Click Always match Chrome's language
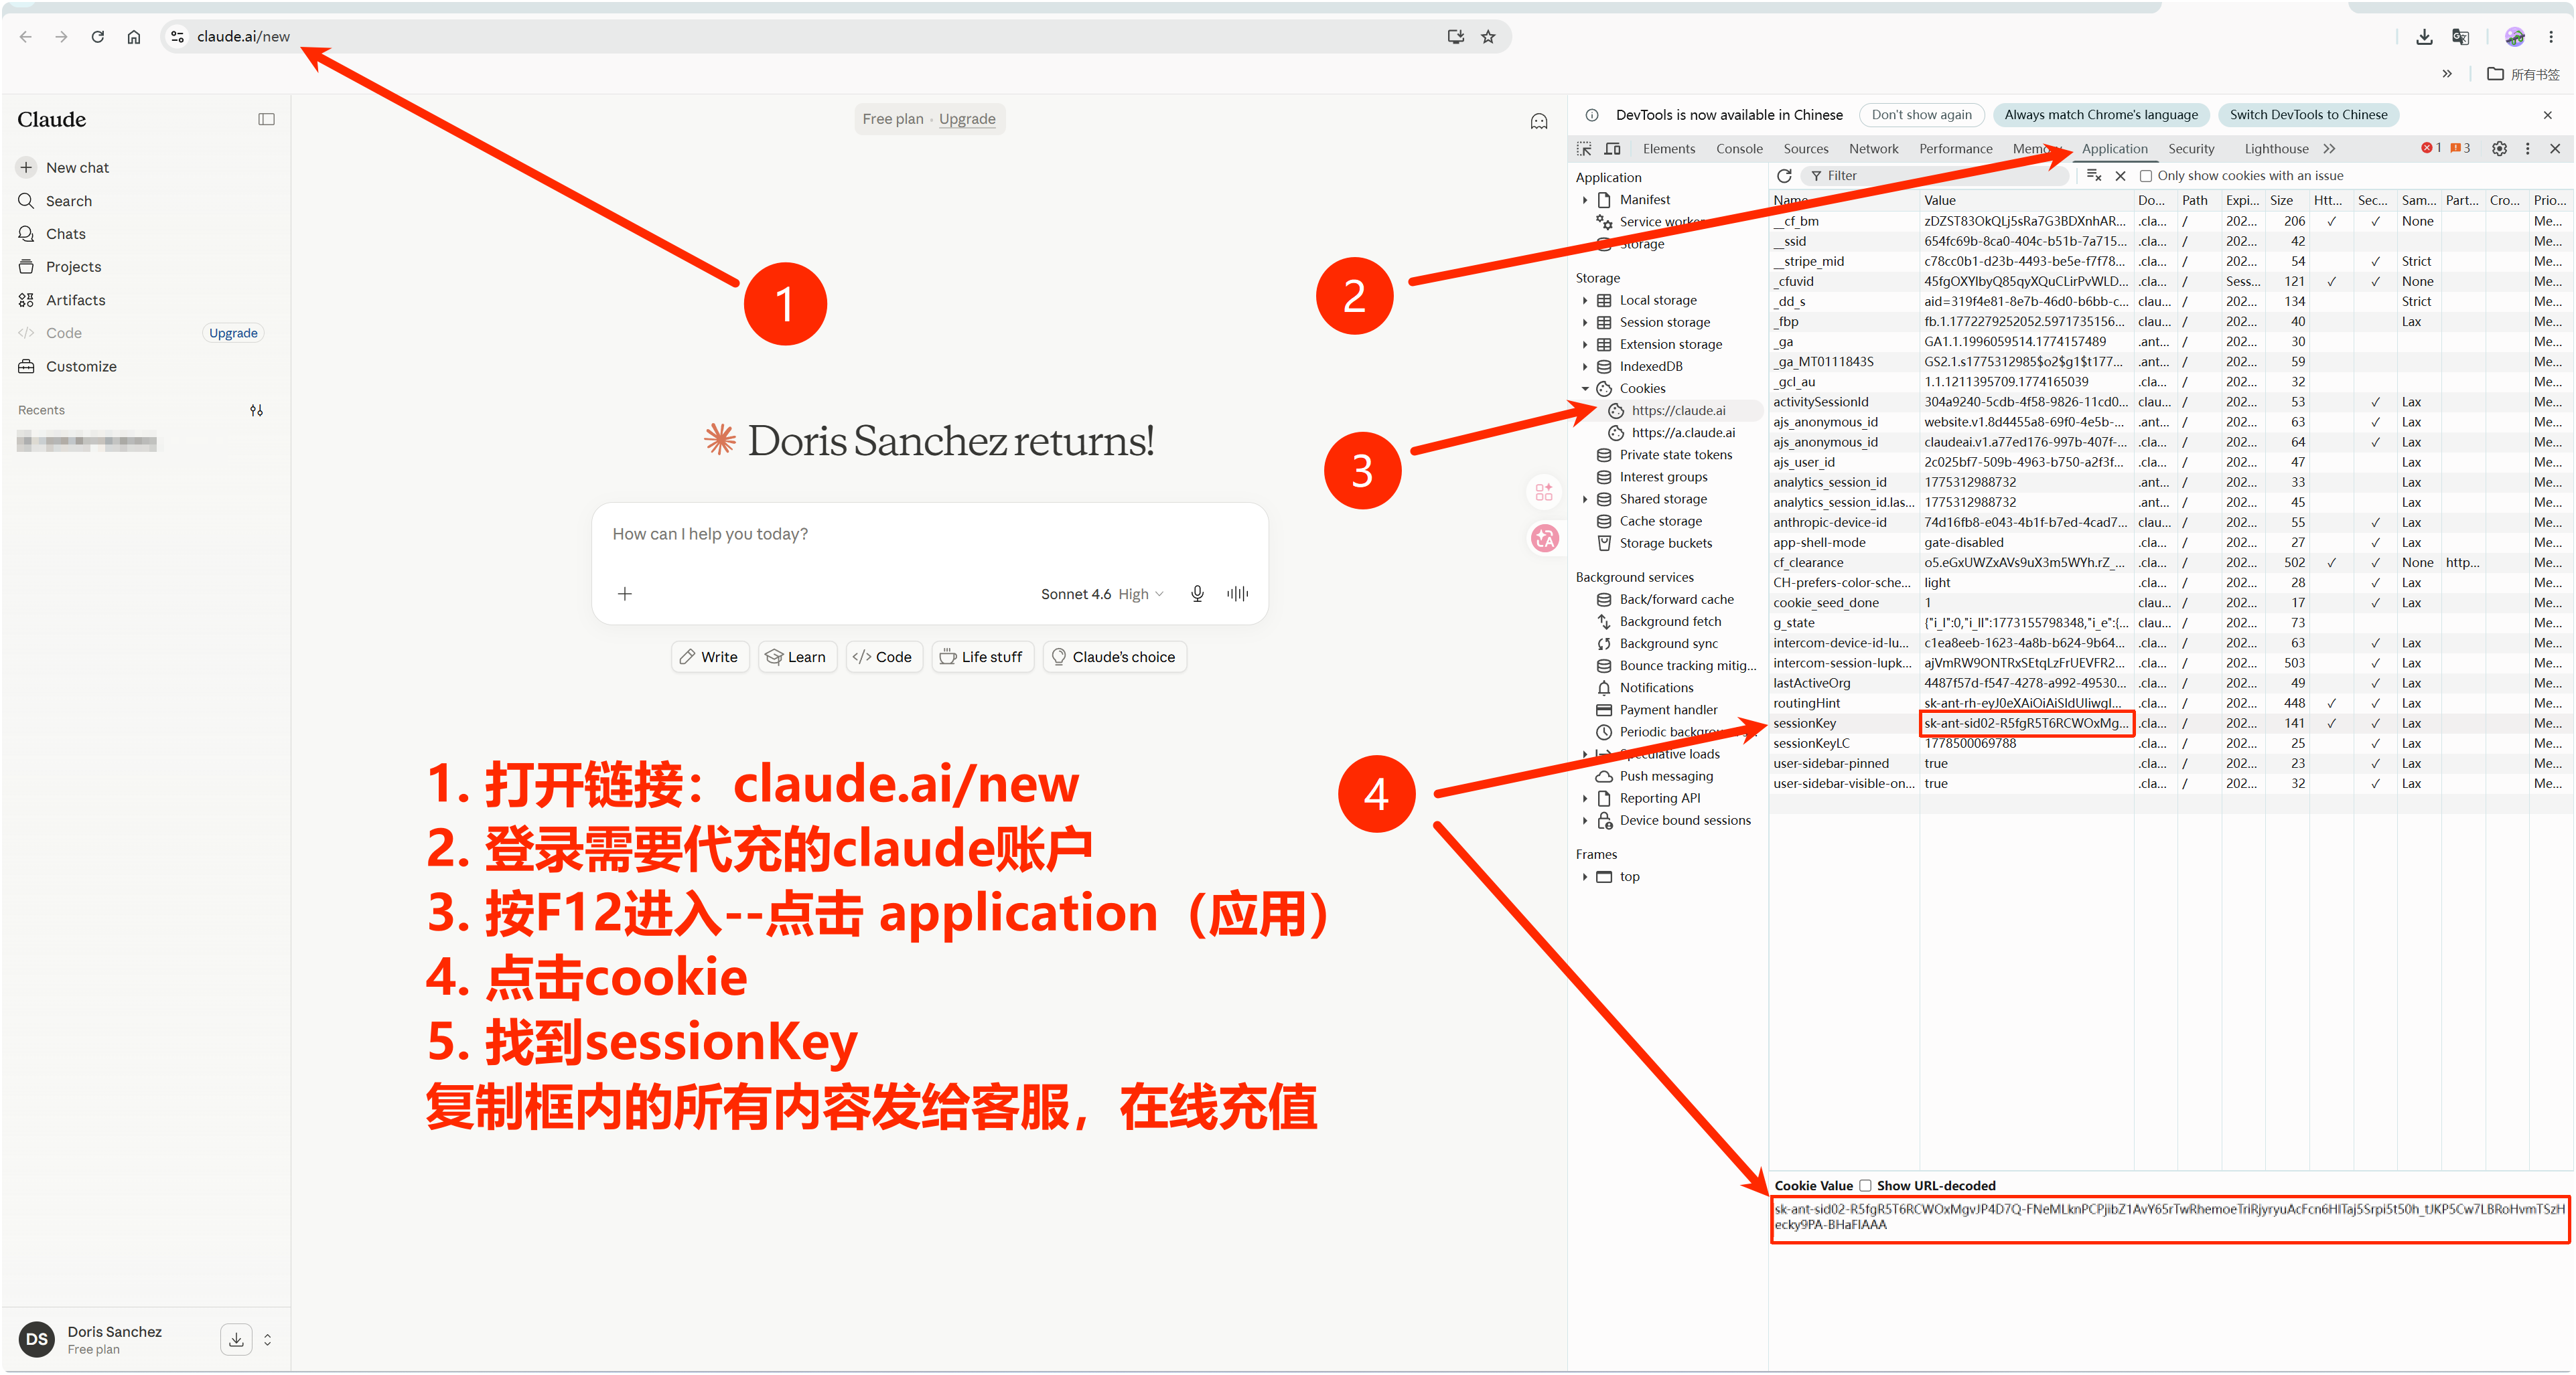The image size is (2576, 1375). [x=2100, y=115]
